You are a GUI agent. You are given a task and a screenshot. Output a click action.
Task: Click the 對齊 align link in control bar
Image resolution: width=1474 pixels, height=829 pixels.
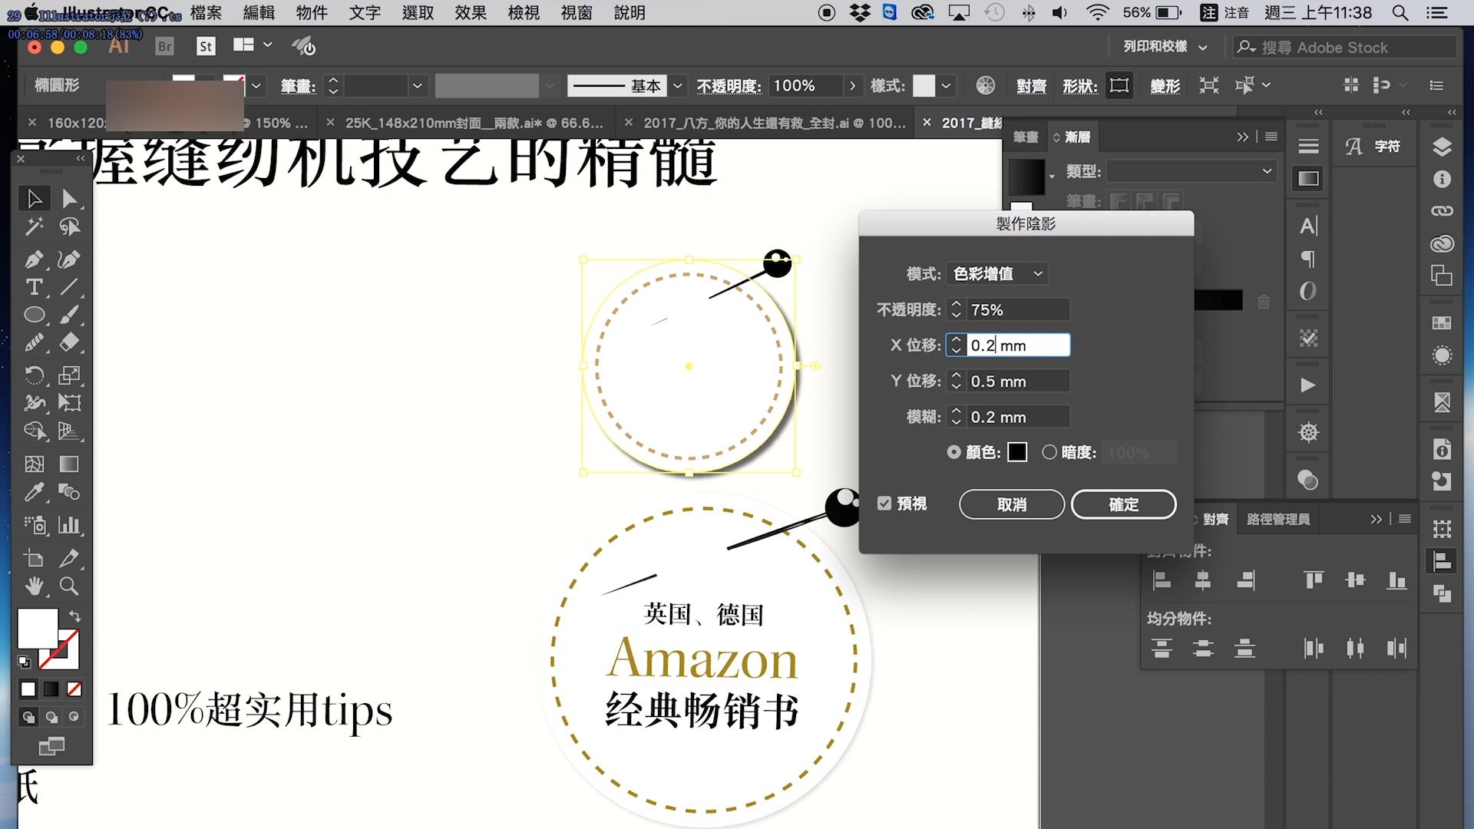pyautogui.click(x=1031, y=86)
